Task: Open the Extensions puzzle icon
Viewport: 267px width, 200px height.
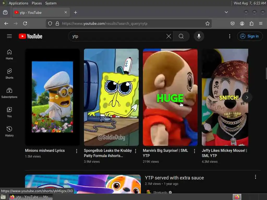Action: tap(251, 23)
